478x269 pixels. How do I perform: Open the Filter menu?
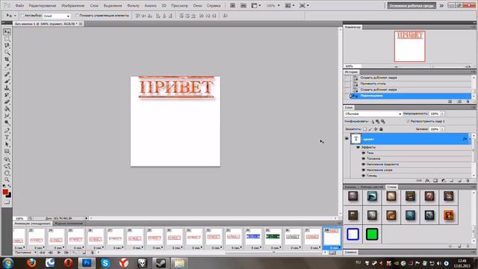click(x=133, y=5)
